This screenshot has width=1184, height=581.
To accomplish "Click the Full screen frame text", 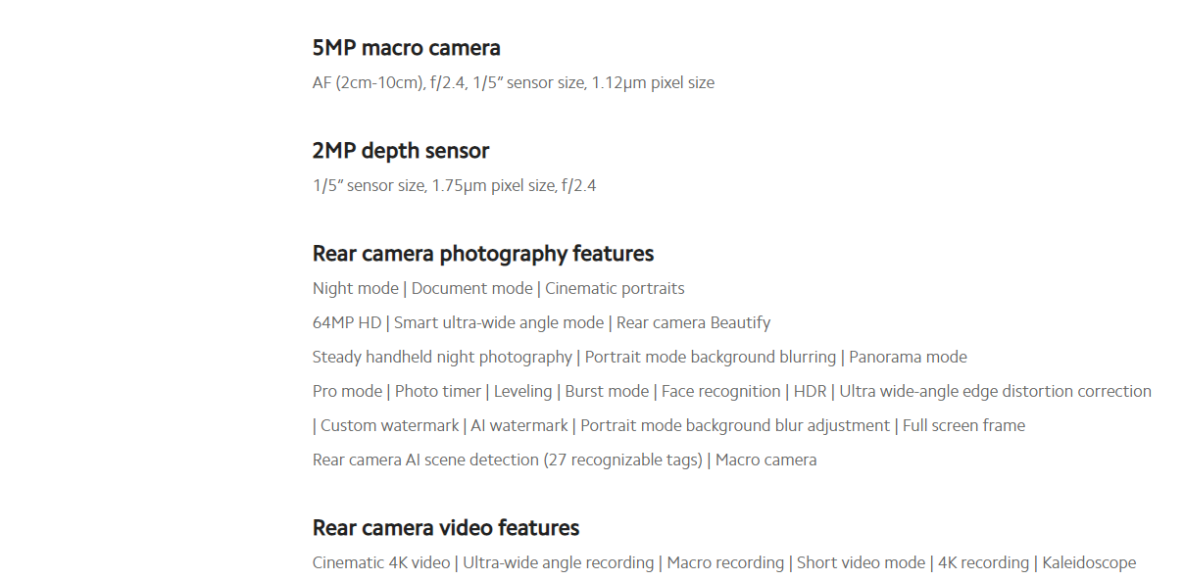I will [x=963, y=426].
